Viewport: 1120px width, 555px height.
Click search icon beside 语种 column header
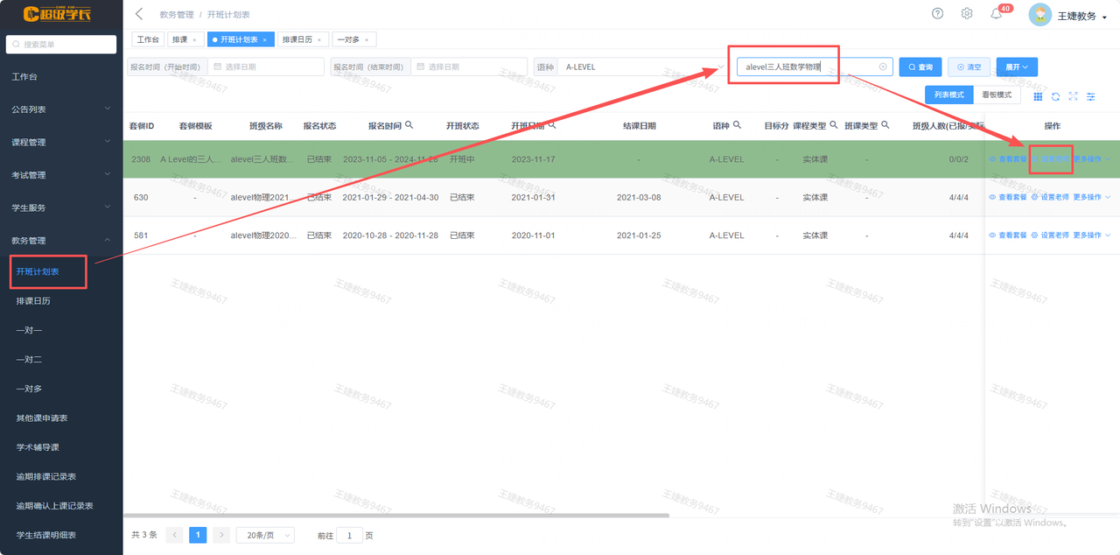click(x=738, y=125)
